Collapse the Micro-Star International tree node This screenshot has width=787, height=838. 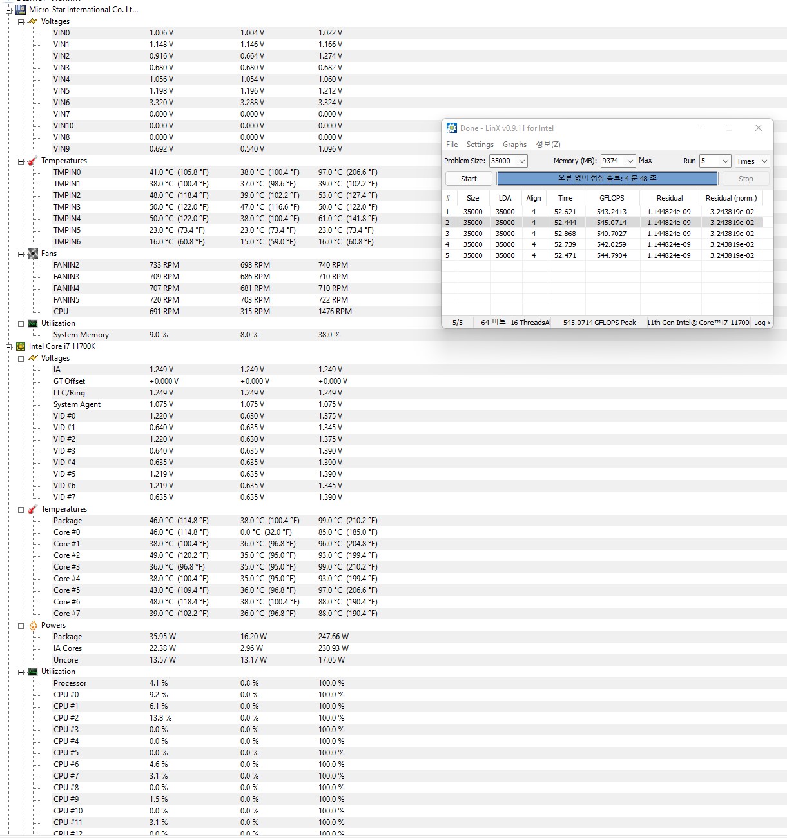(9, 10)
